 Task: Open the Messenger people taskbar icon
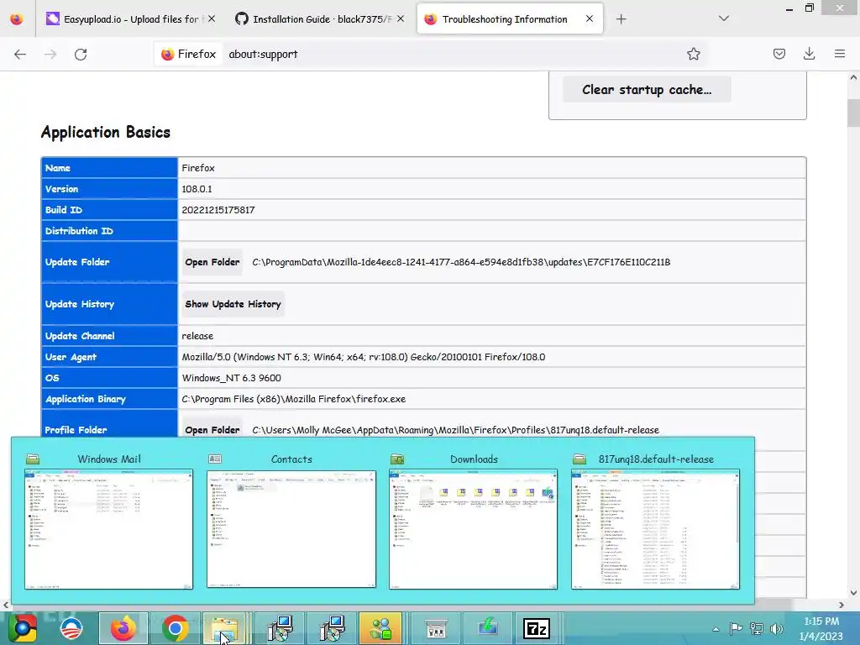coord(380,628)
